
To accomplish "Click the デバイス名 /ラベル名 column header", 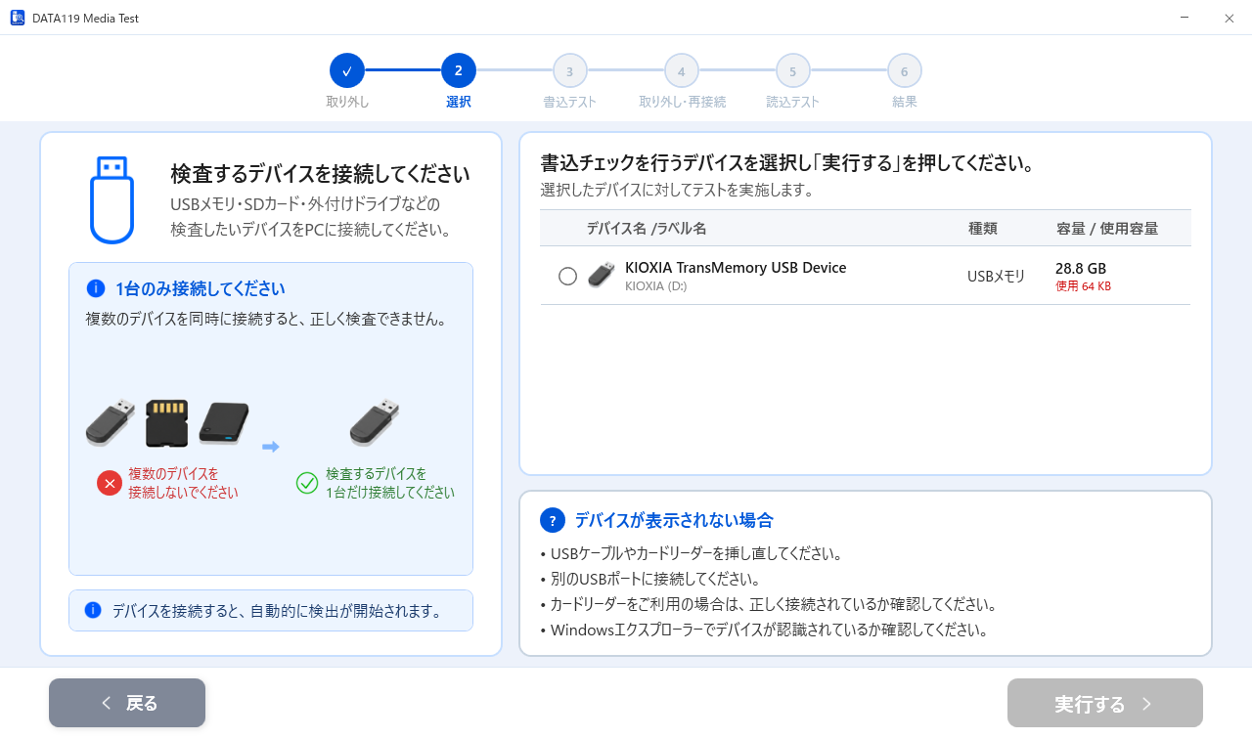I will (x=647, y=229).
